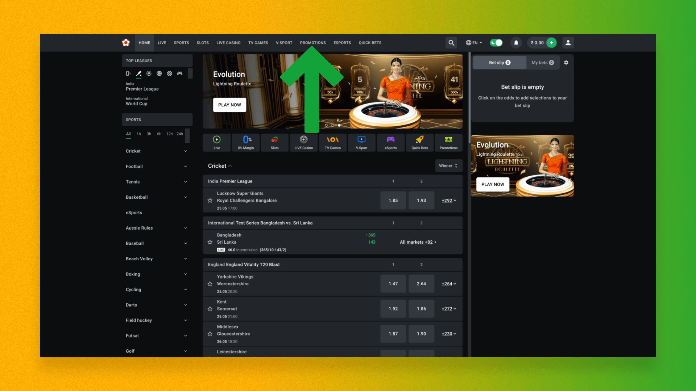Select the second banner carousel dot

(333, 125)
